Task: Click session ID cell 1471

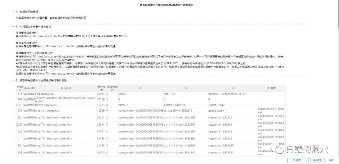Action: (19, 94)
